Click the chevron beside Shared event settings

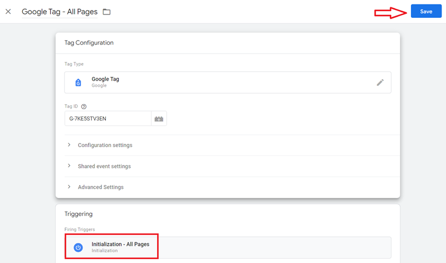coord(69,166)
